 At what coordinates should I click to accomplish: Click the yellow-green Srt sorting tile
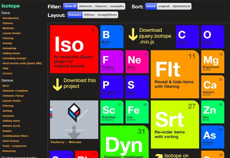[175, 124]
